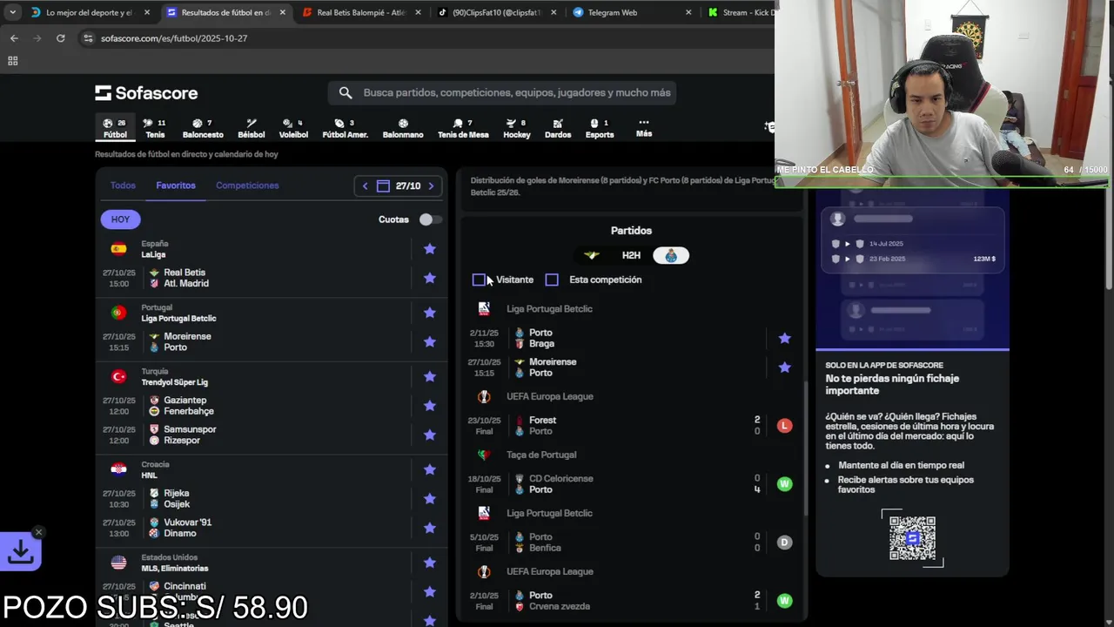The height and width of the screenshot is (627, 1114).
Task: Open the Esports category
Action: [x=600, y=128]
